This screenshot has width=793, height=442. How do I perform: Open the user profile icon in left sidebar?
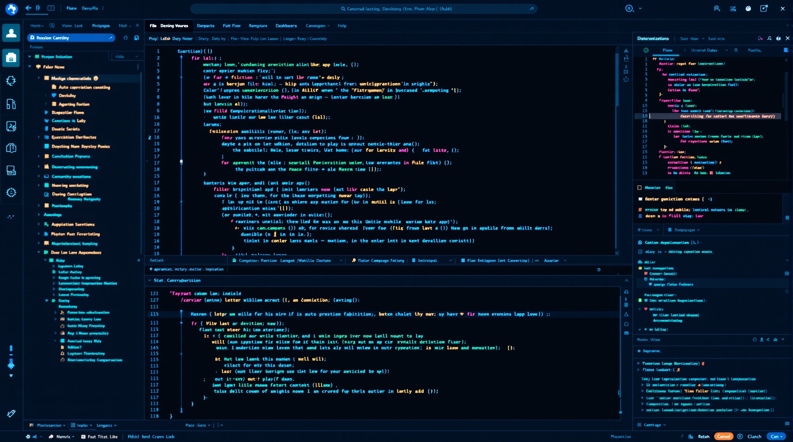11,33
